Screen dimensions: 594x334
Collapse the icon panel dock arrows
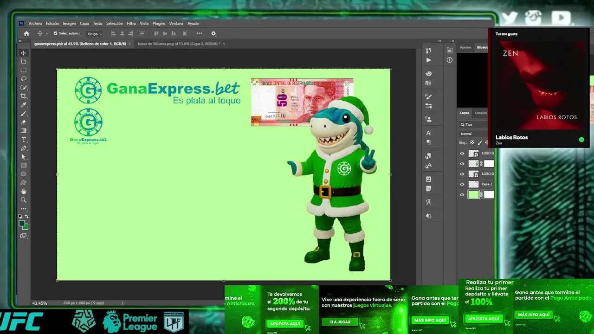(x=439, y=41)
